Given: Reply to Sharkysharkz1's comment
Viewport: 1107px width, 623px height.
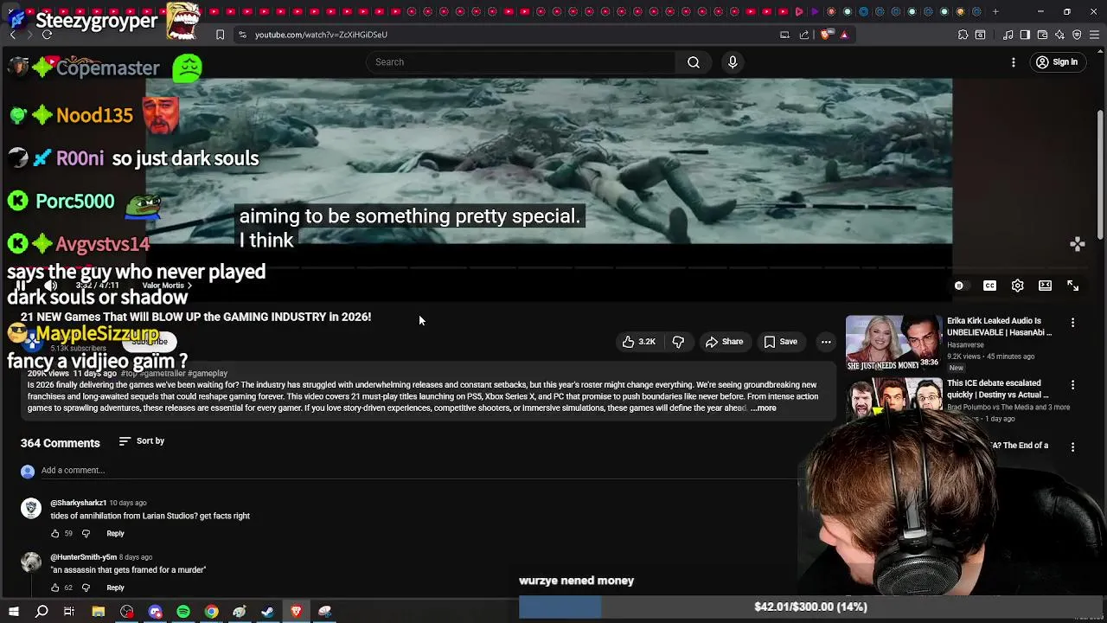Looking at the screenshot, I should (115, 534).
